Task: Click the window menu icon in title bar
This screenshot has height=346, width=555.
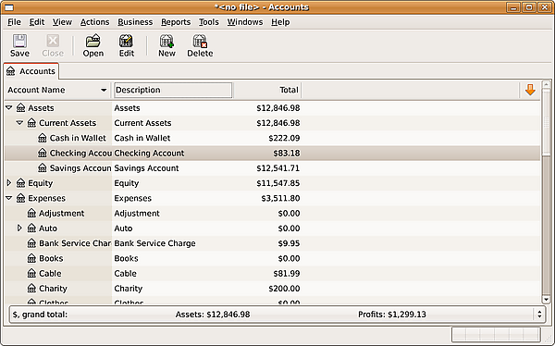Action: tap(9, 7)
